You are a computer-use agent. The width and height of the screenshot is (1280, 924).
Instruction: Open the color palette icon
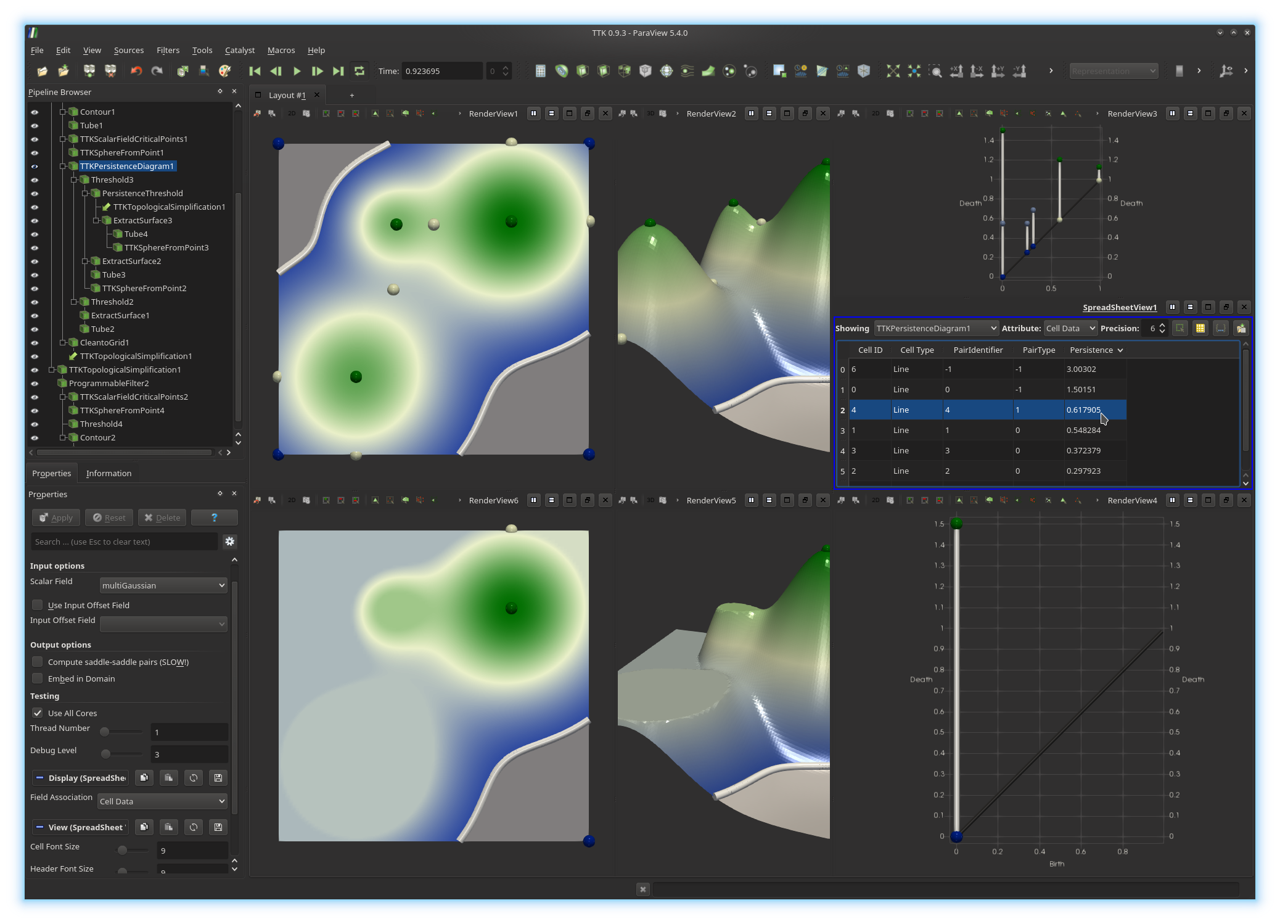point(225,72)
